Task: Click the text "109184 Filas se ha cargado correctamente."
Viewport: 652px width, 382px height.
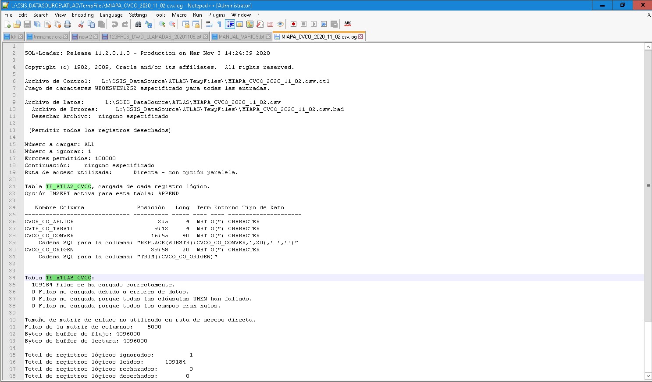Action: (x=103, y=285)
